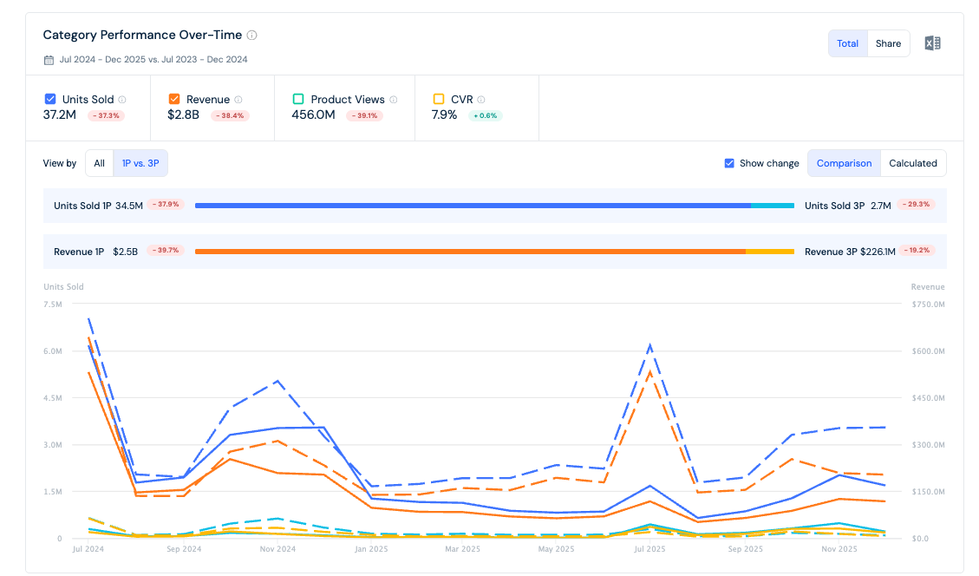Click the Excel export icon
Image resolution: width=979 pixels, height=576 pixels.
coord(932,43)
